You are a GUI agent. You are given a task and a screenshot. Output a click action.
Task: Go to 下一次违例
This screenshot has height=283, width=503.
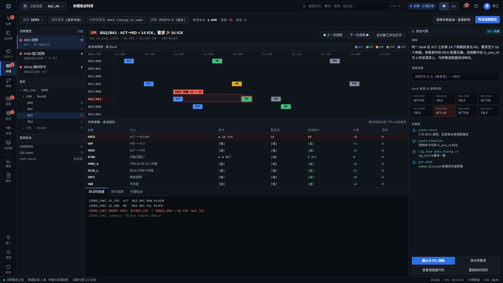(x=359, y=35)
